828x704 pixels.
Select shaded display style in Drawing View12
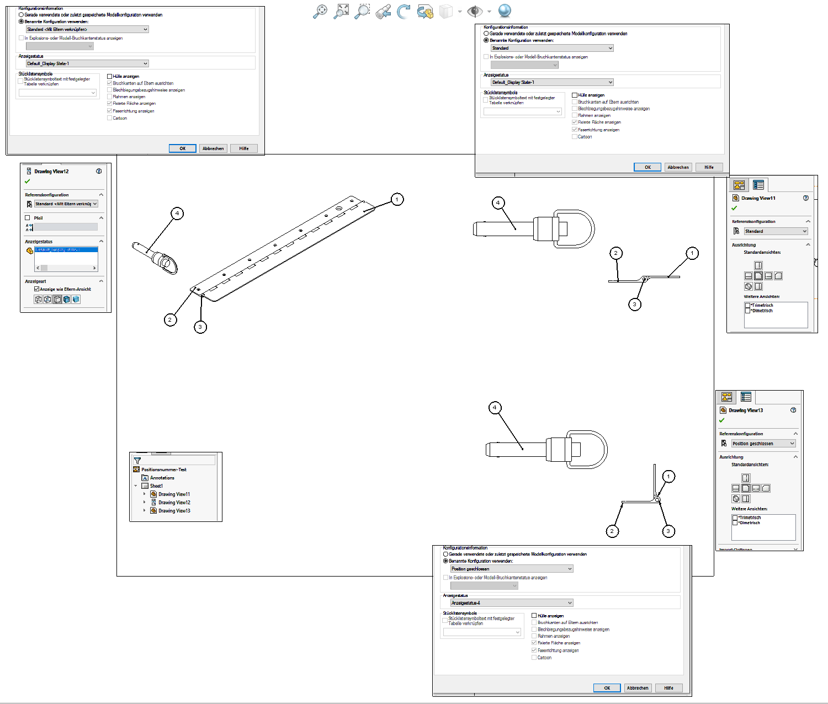click(x=76, y=300)
